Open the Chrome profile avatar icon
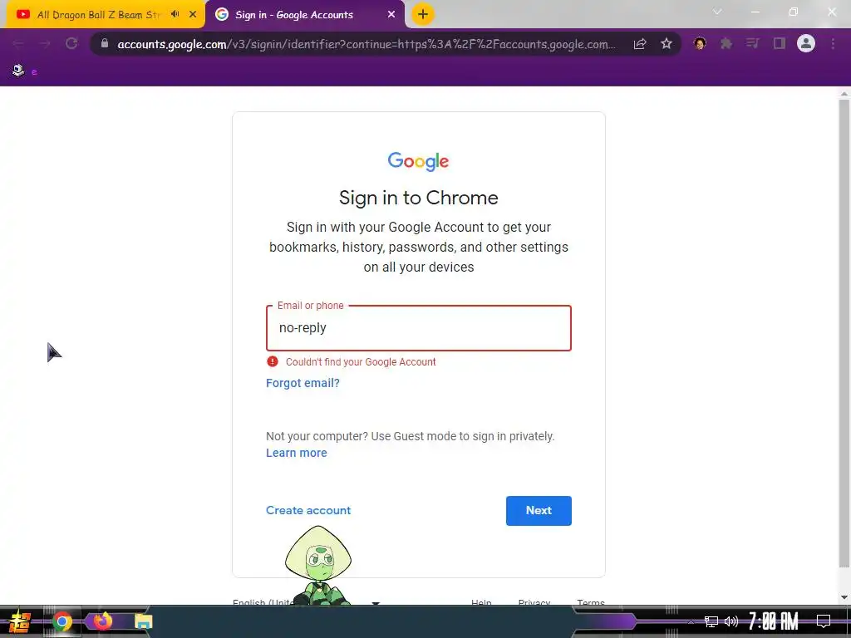The height and width of the screenshot is (638, 851). [x=806, y=43]
